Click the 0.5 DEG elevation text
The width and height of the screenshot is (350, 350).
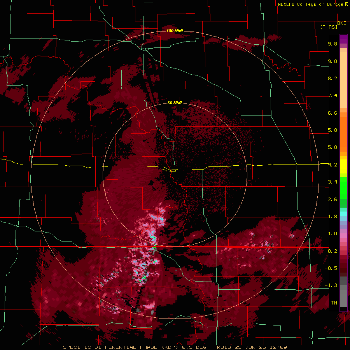[x=195, y=347]
